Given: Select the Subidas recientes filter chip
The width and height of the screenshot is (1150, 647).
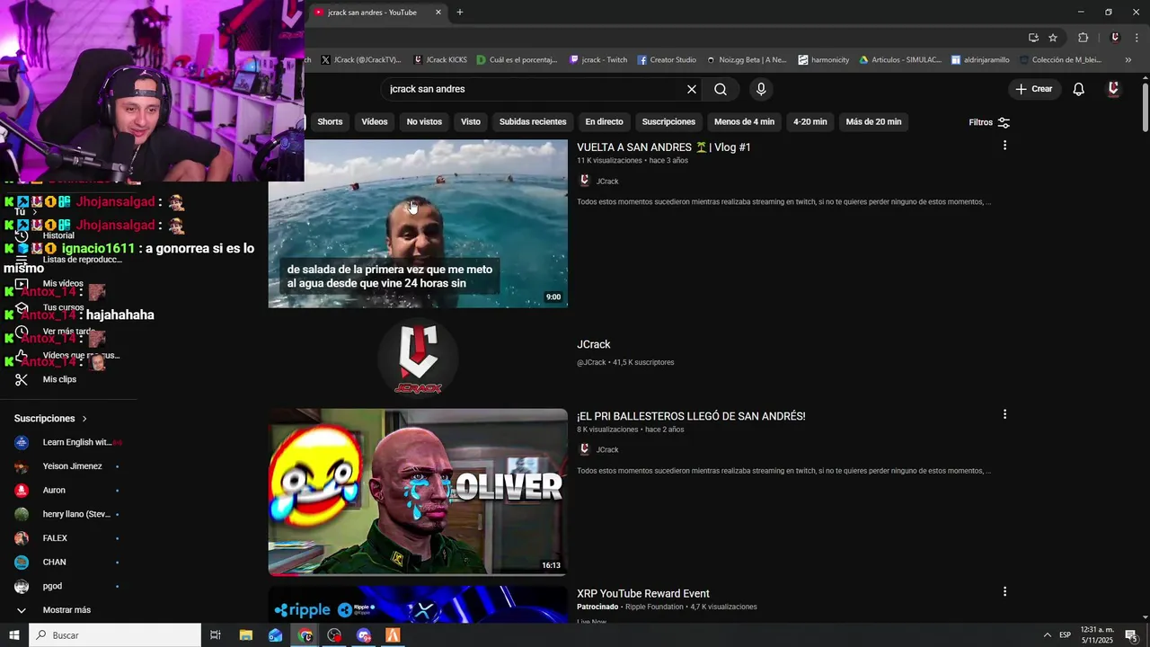Looking at the screenshot, I should coord(533,122).
